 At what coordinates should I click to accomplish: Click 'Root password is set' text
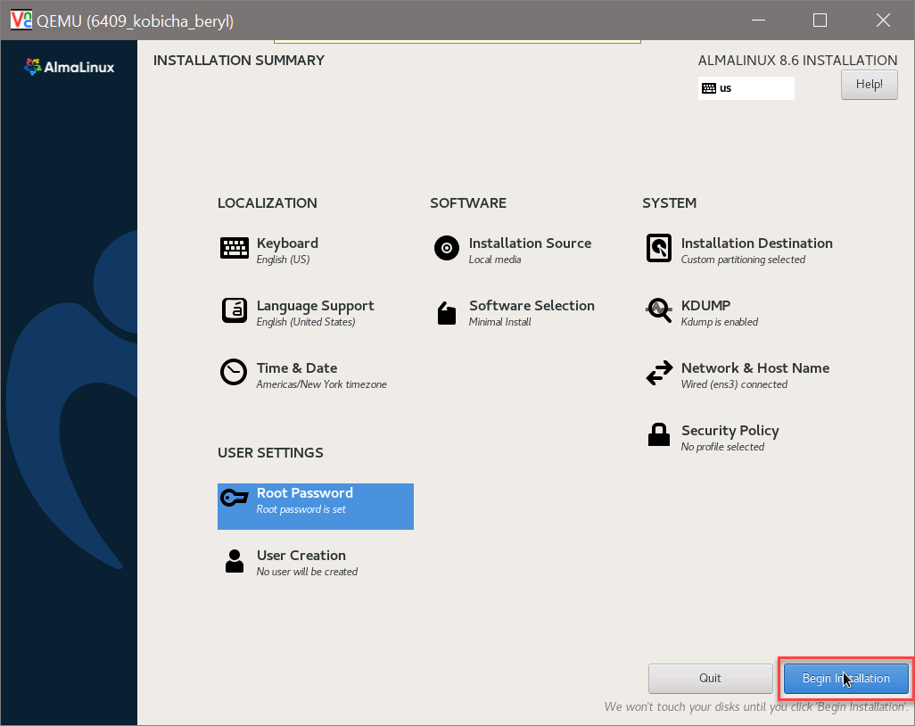coord(301,509)
